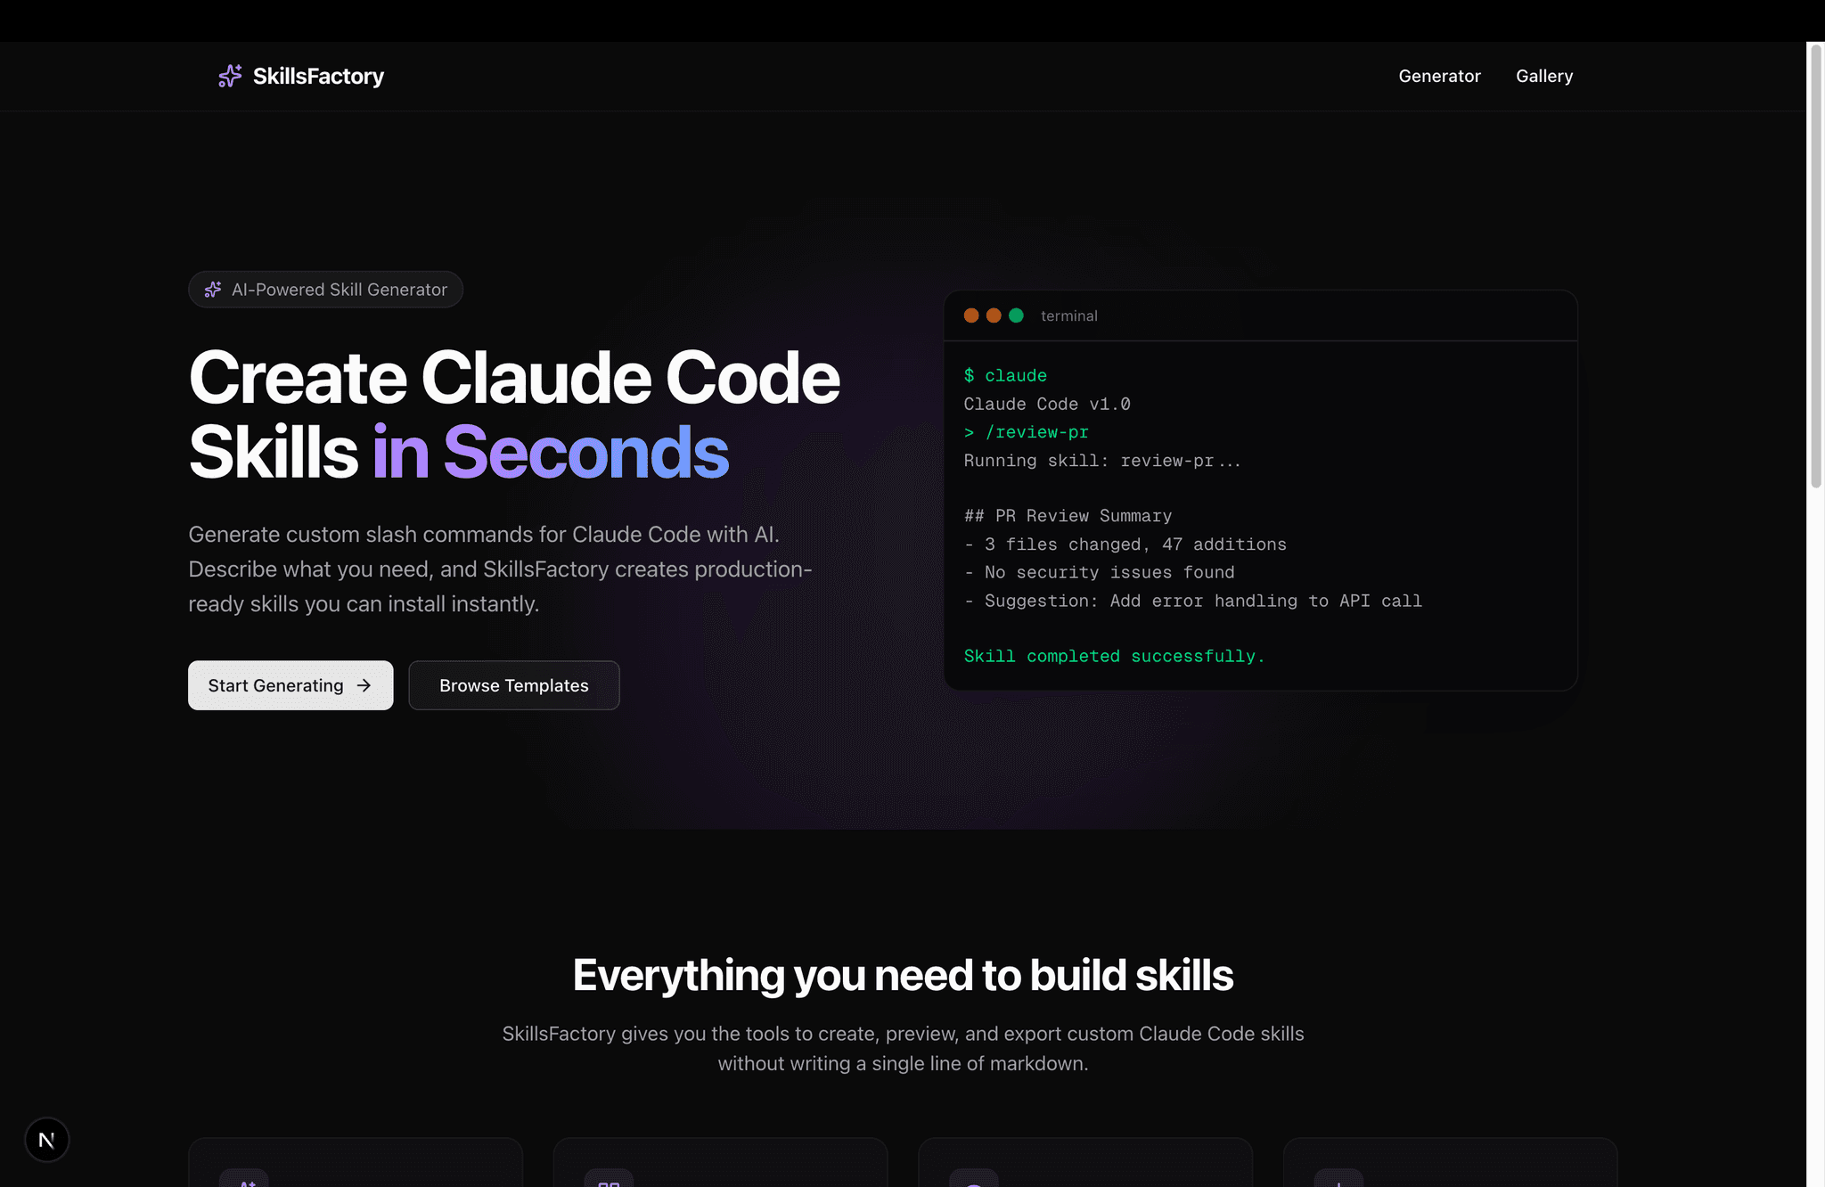Select the sparkle icon inside the AI-Powered badge
This screenshot has height=1187, width=1825.
pyautogui.click(x=213, y=289)
